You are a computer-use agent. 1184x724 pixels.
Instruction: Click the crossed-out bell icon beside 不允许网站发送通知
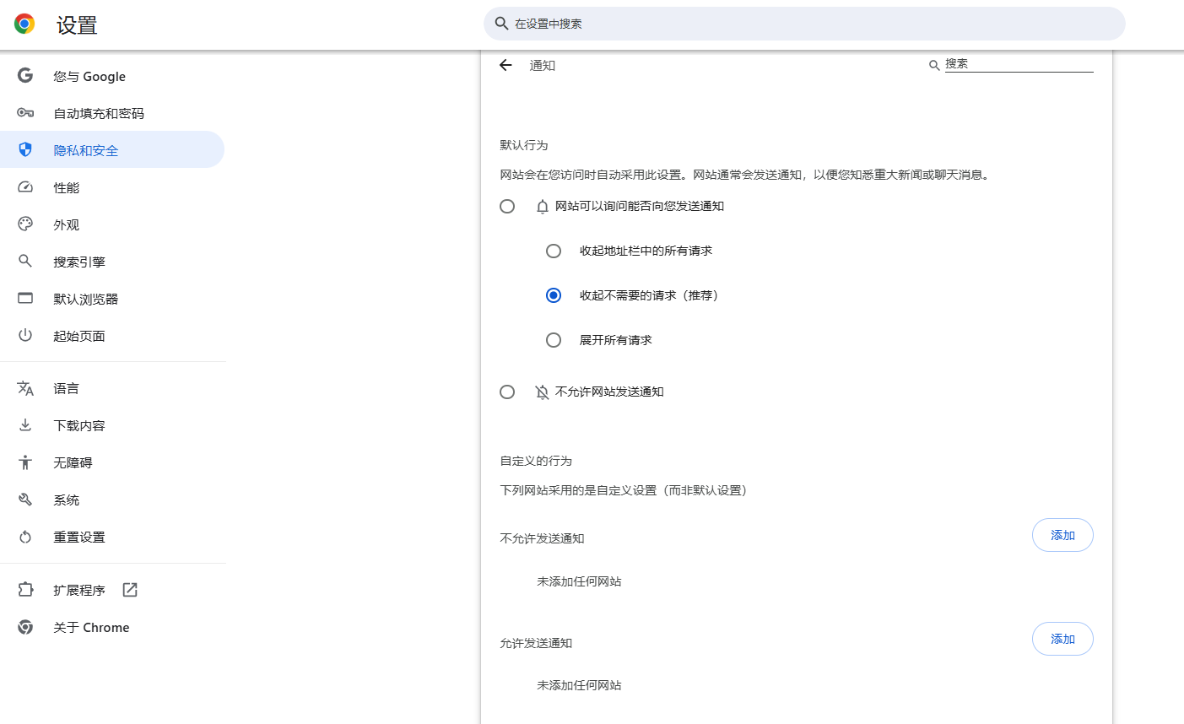[543, 392]
